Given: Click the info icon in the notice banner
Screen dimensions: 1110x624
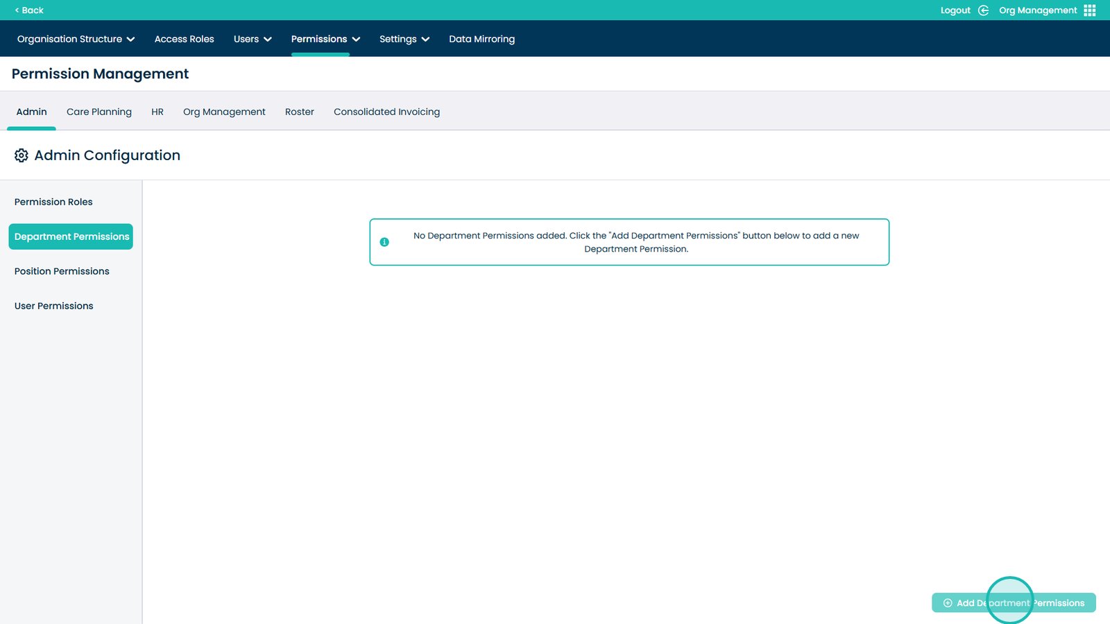Looking at the screenshot, I should pos(384,242).
